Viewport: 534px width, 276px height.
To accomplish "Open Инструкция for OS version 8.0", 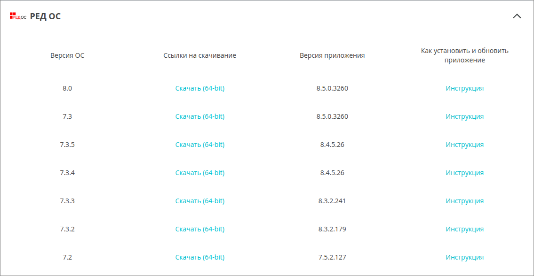I will coord(464,88).
